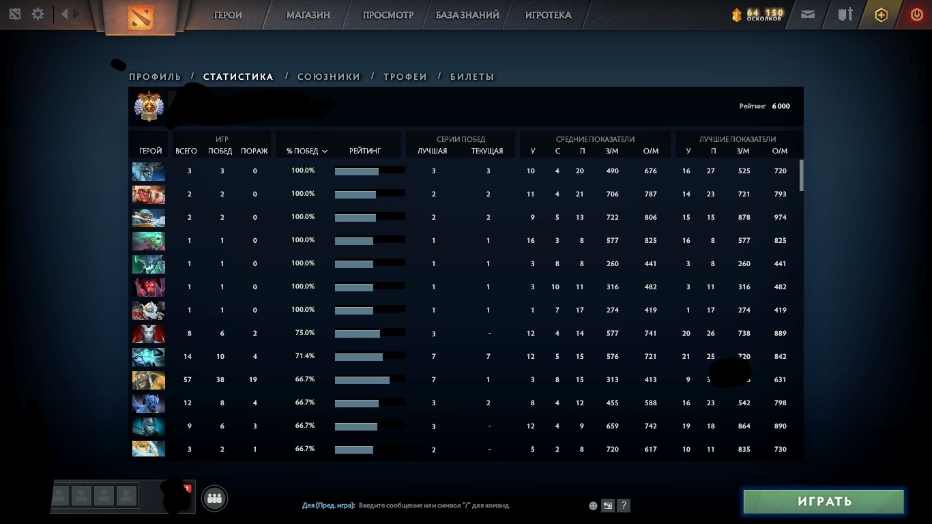This screenshot has height=524, width=932.
Task: Sort by ЛУЧШАЯ streak column header
Action: [433, 151]
